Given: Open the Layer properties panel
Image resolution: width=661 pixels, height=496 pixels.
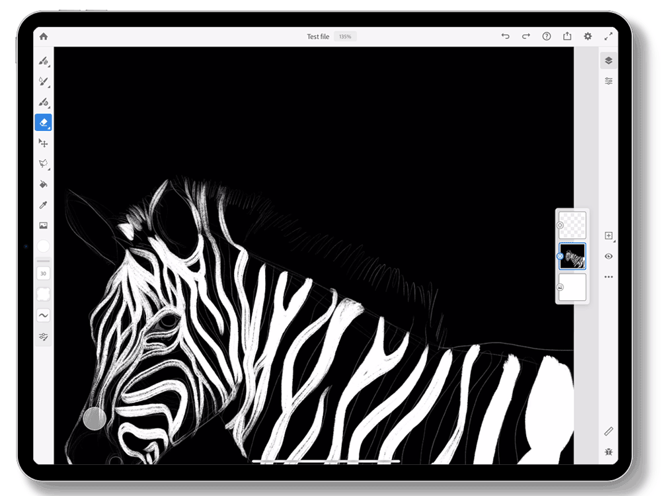Looking at the screenshot, I should [608, 81].
